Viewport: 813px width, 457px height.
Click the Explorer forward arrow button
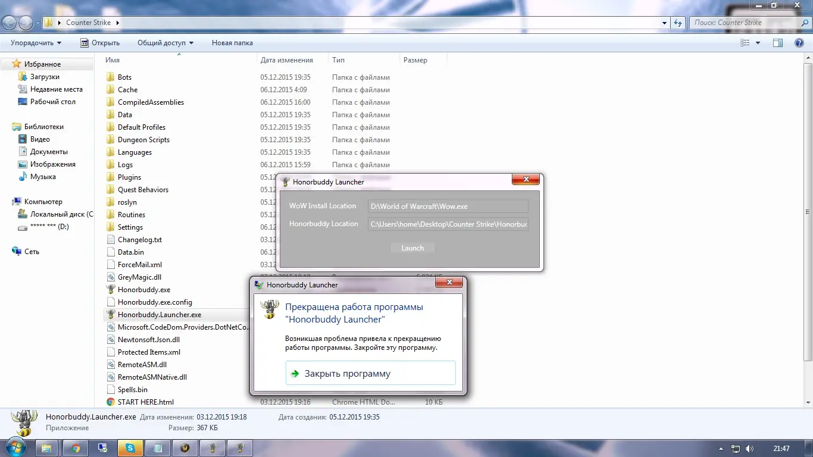26,23
